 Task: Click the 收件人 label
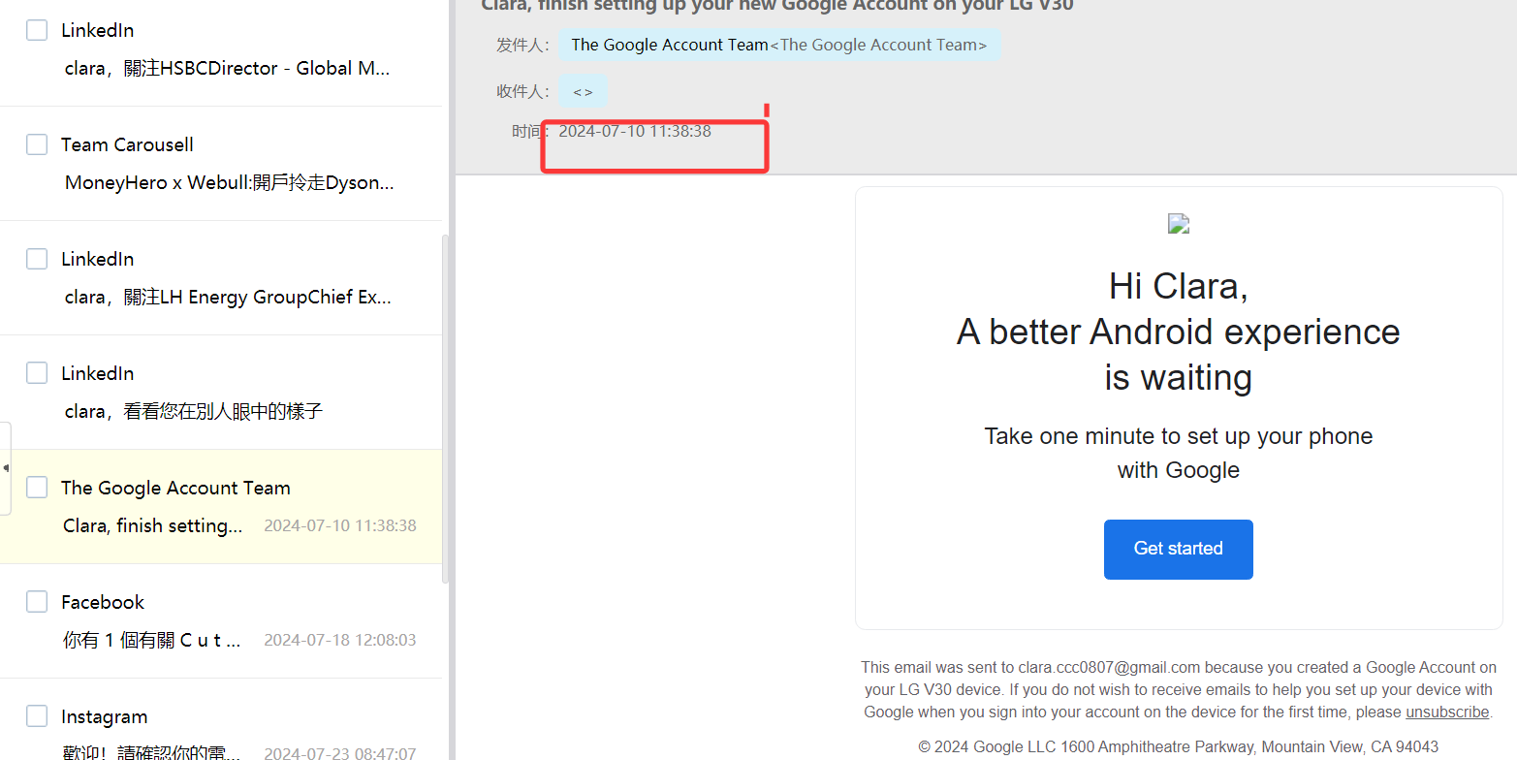point(523,91)
